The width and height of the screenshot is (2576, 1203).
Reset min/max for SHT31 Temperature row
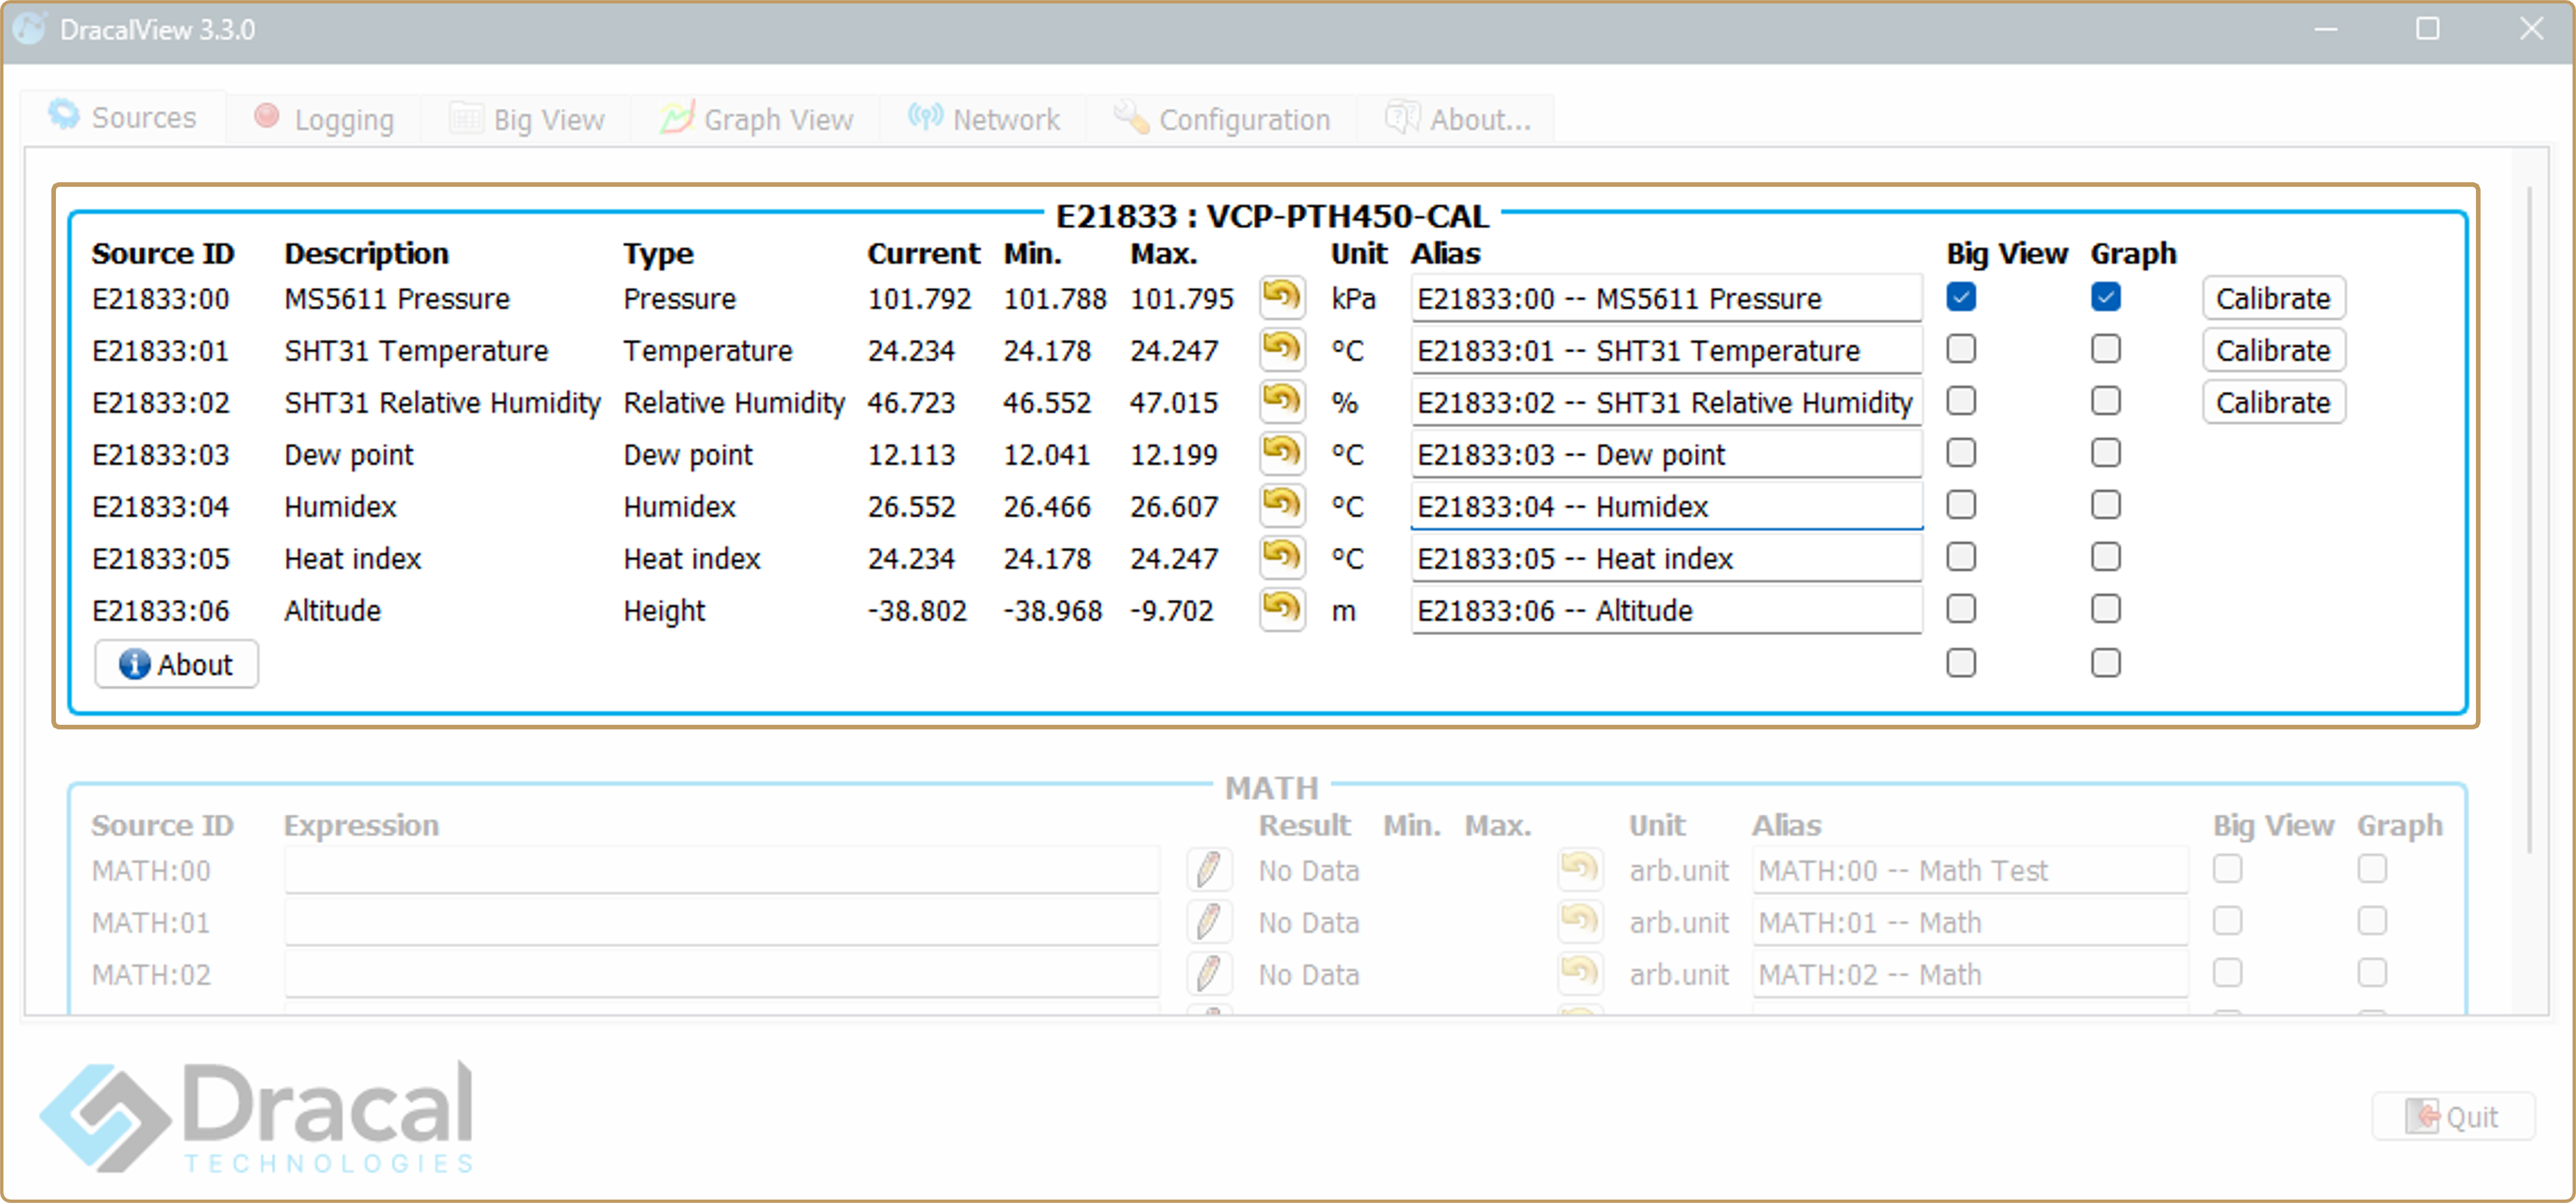(x=1281, y=350)
